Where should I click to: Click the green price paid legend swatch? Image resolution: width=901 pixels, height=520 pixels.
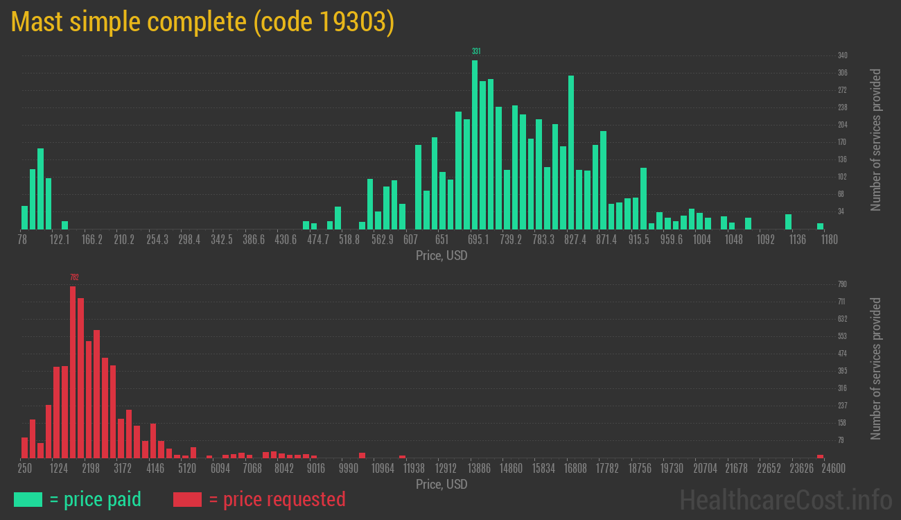(x=28, y=499)
